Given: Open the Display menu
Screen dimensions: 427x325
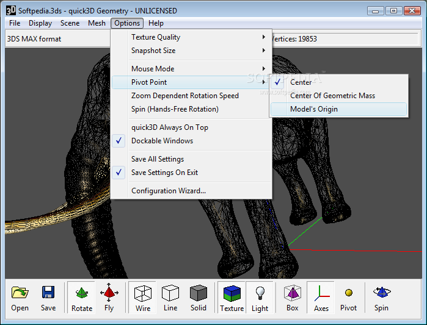Looking at the screenshot, I should coord(40,23).
